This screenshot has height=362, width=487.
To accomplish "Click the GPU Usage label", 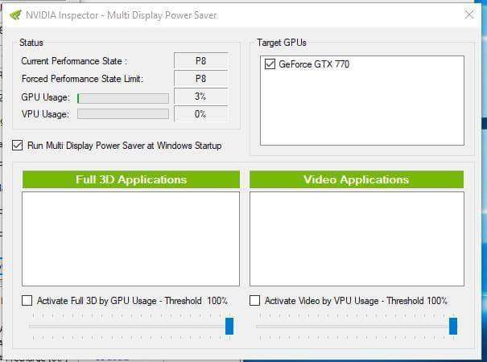I will (46, 97).
